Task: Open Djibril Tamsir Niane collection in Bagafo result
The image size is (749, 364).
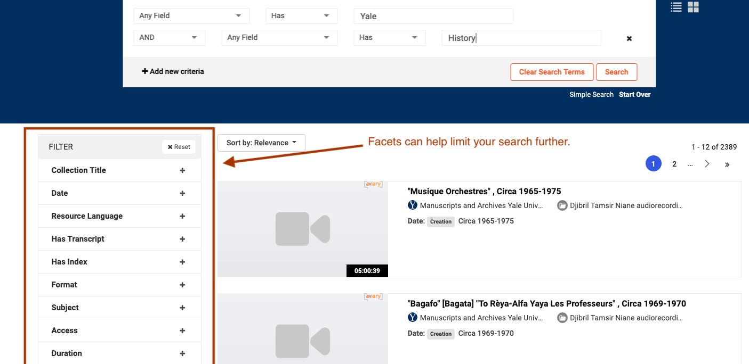Action: (626, 318)
